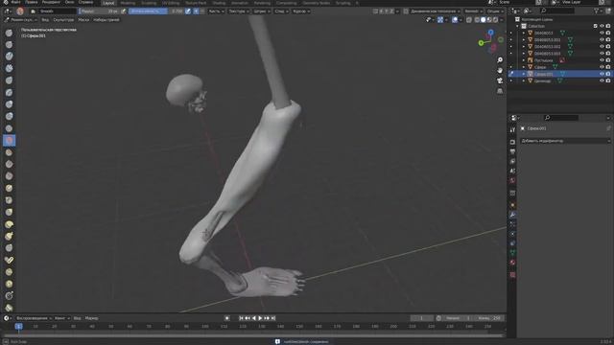Select the Clay Strips brush
Image resolution: width=614 pixels, height=345 pixels.
coord(9,68)
